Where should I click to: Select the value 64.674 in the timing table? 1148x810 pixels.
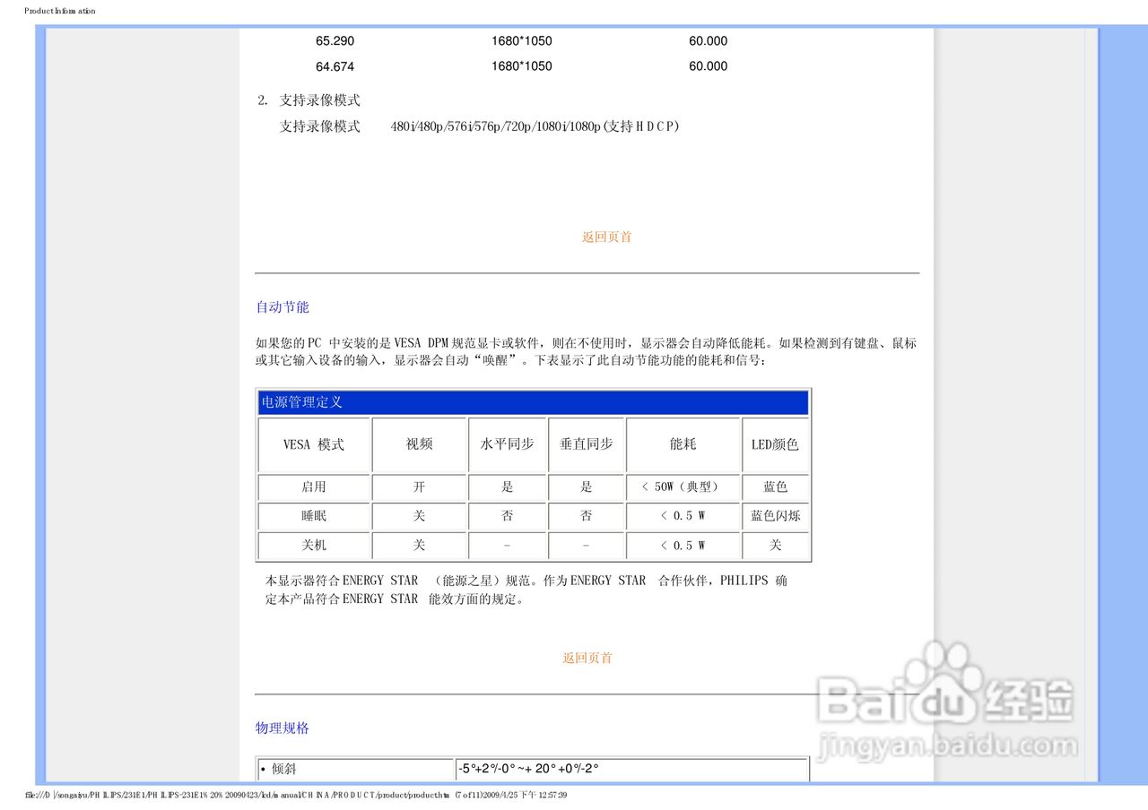(x=335, y=66)
